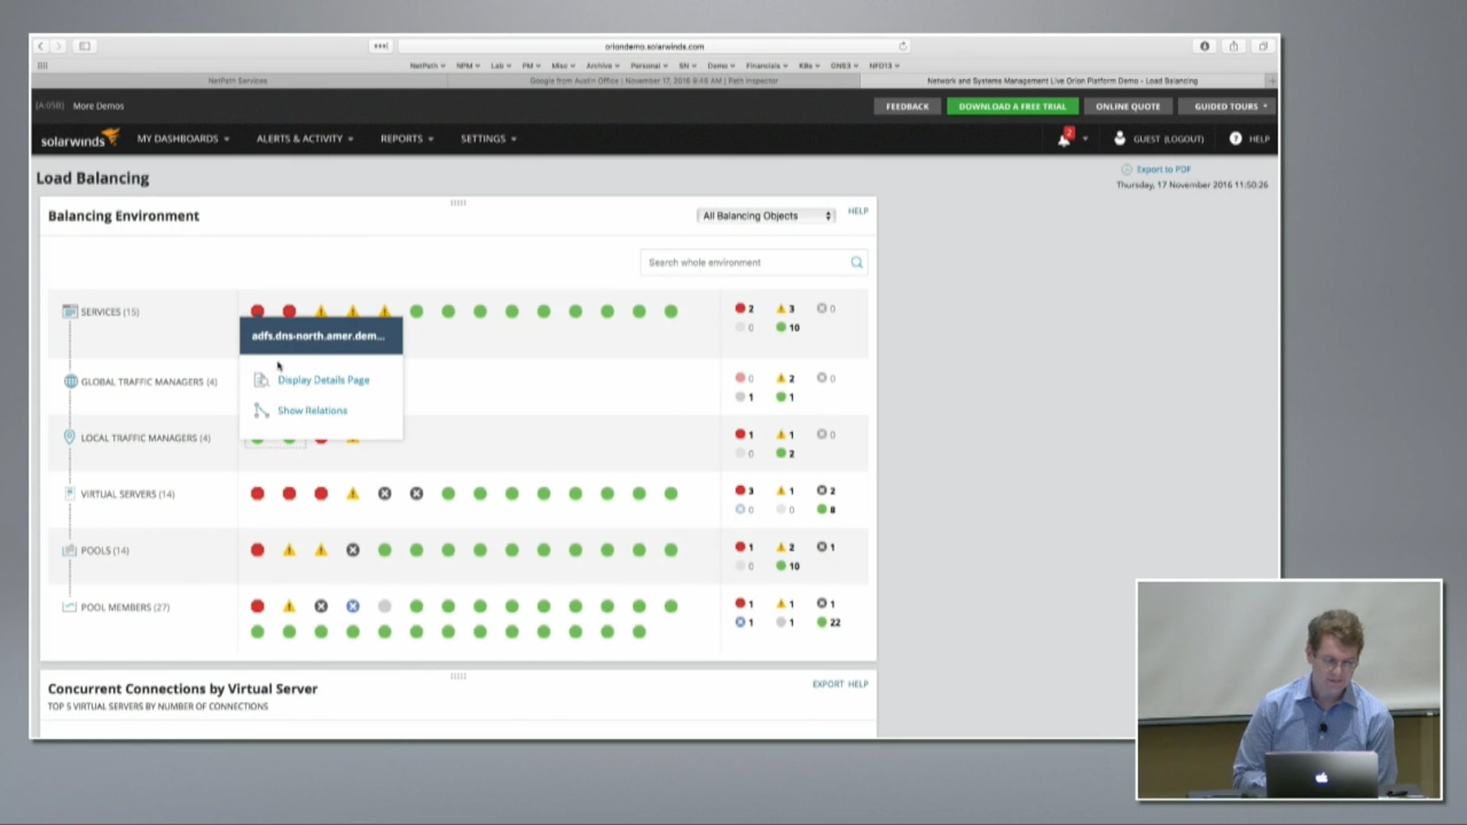Click the Global Traffic Managers globe icon

pyautogui.click(x=70, y=381)
